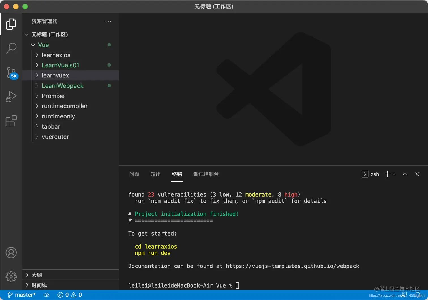Maximize the terminal panel with up chevron

[405, 174]
